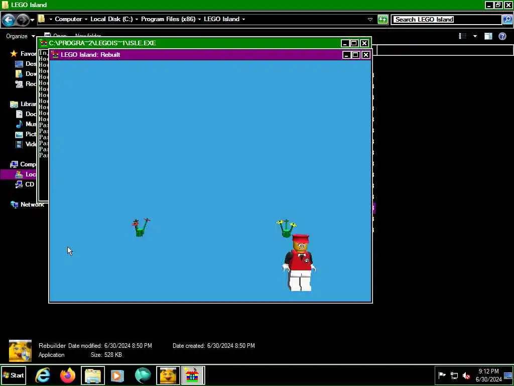Viewport: 514px width, 386px height.
Task: Click the green refresh button
Action: (382, 20)
